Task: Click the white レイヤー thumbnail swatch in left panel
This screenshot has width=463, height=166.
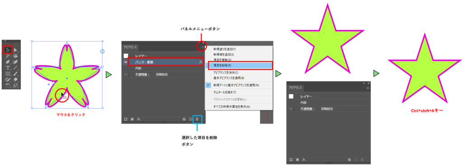Action: [126, 55]
